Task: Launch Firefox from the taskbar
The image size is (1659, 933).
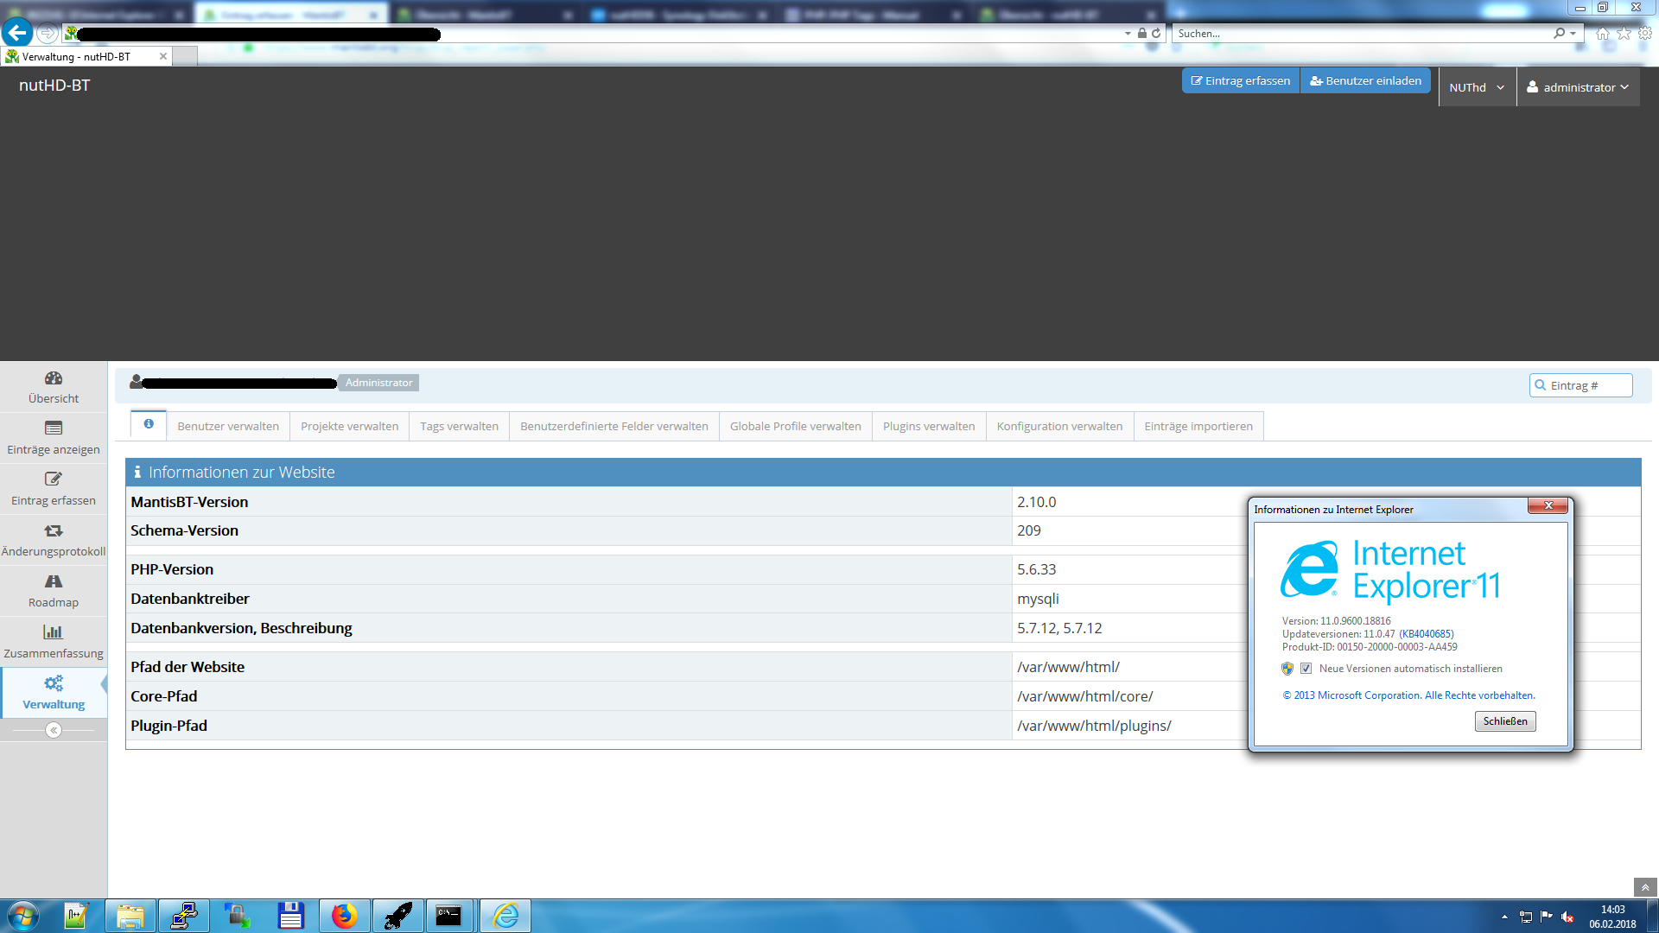Action: [344, 916]
